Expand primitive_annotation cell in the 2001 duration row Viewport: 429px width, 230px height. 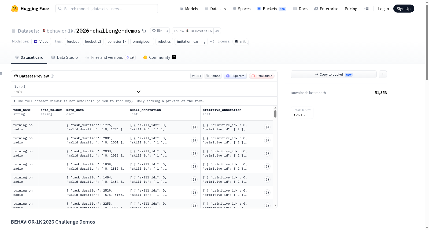coord(267,140)
